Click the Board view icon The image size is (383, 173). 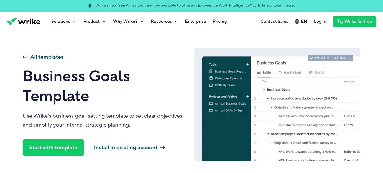coord(311,72)
